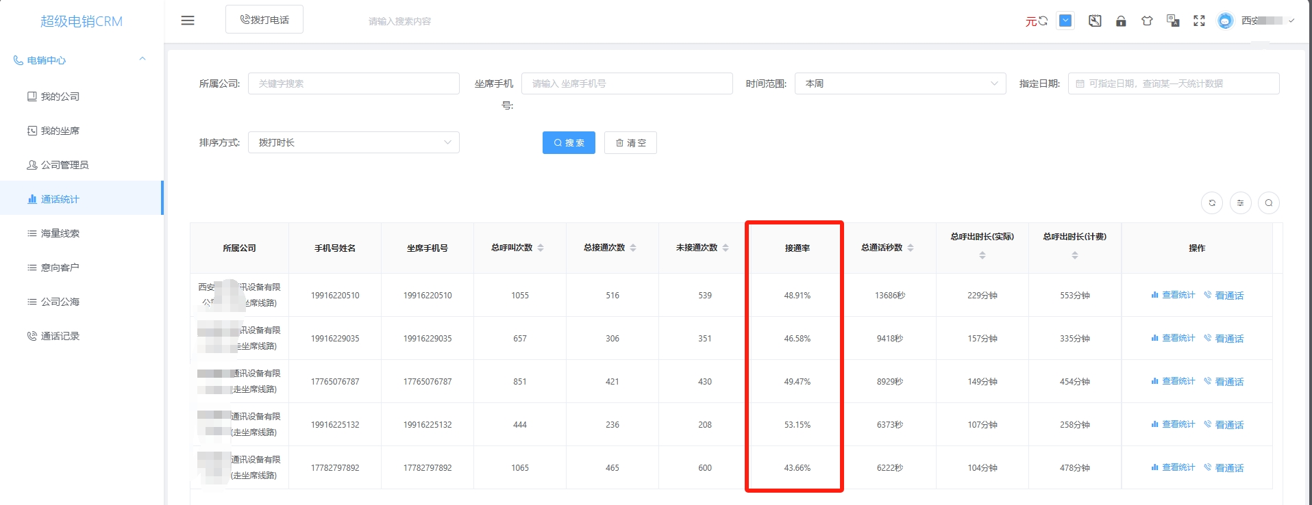
Task: Open the 排序方式 dropdown showing 拨打时长
Action: click(354, 142)
